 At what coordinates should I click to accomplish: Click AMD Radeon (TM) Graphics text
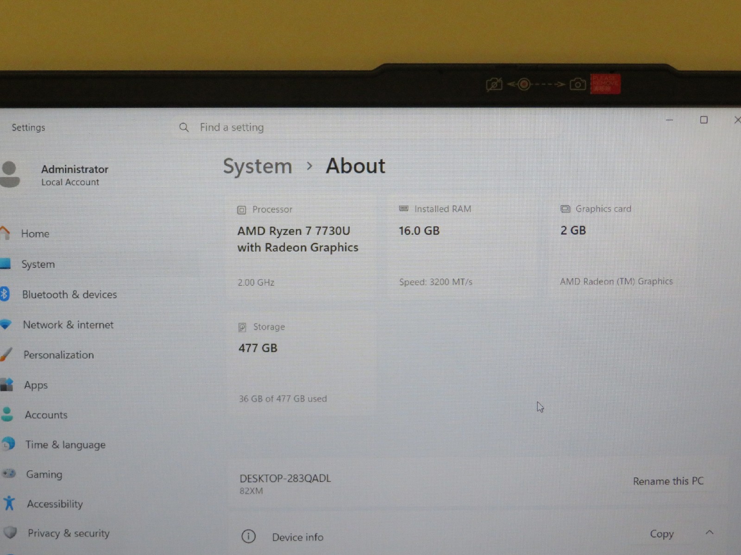pyautogui.click(x=616, y=281)
